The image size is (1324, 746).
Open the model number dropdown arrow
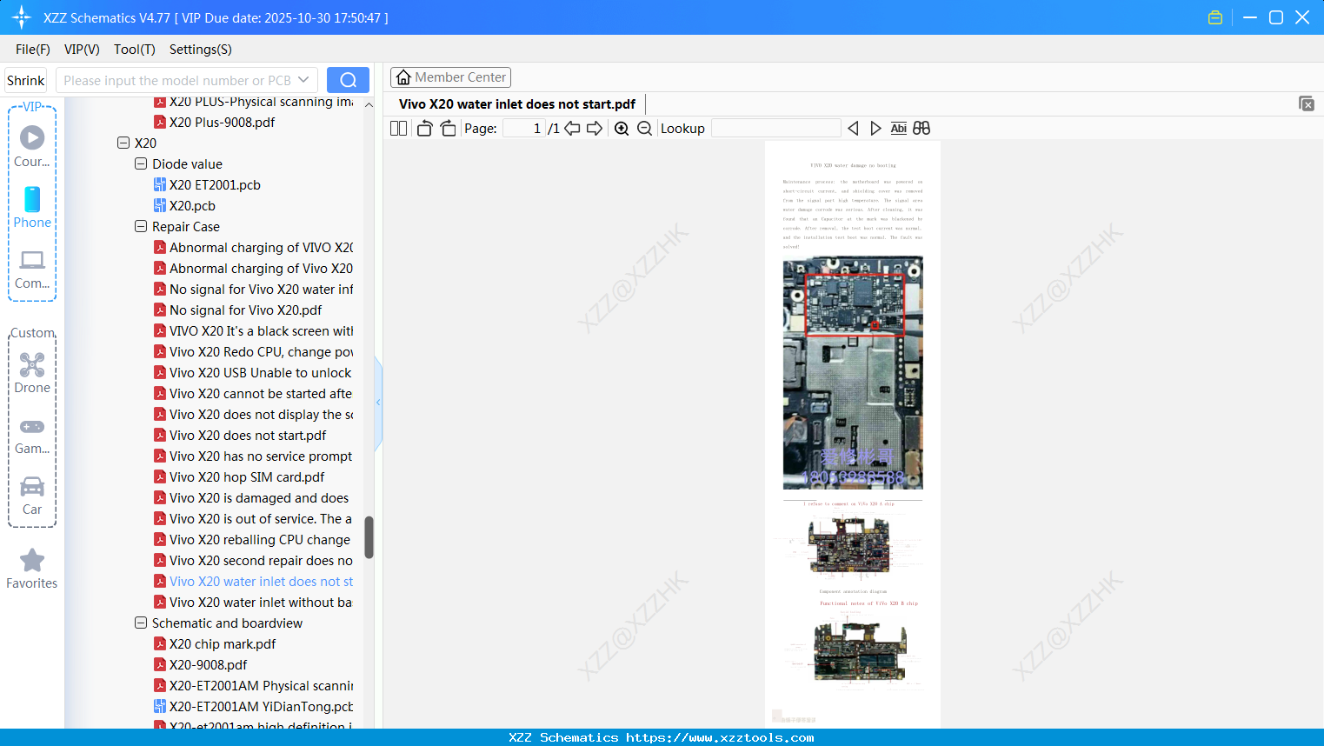point(303,80)
